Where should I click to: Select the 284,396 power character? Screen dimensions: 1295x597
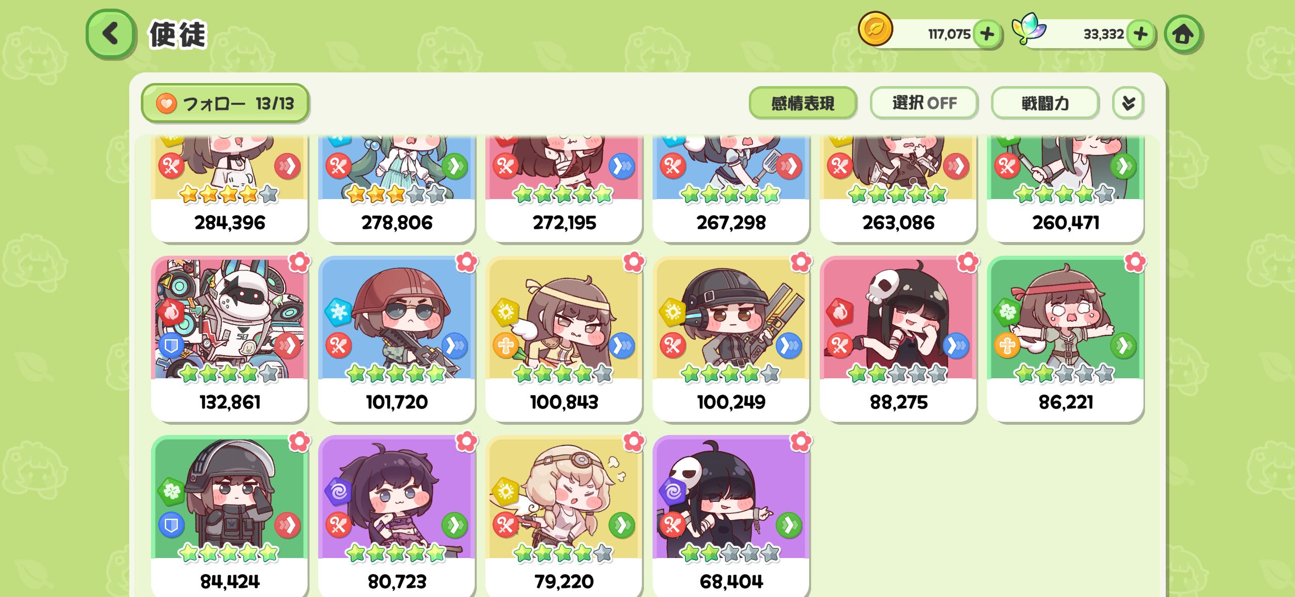point(230,188)
